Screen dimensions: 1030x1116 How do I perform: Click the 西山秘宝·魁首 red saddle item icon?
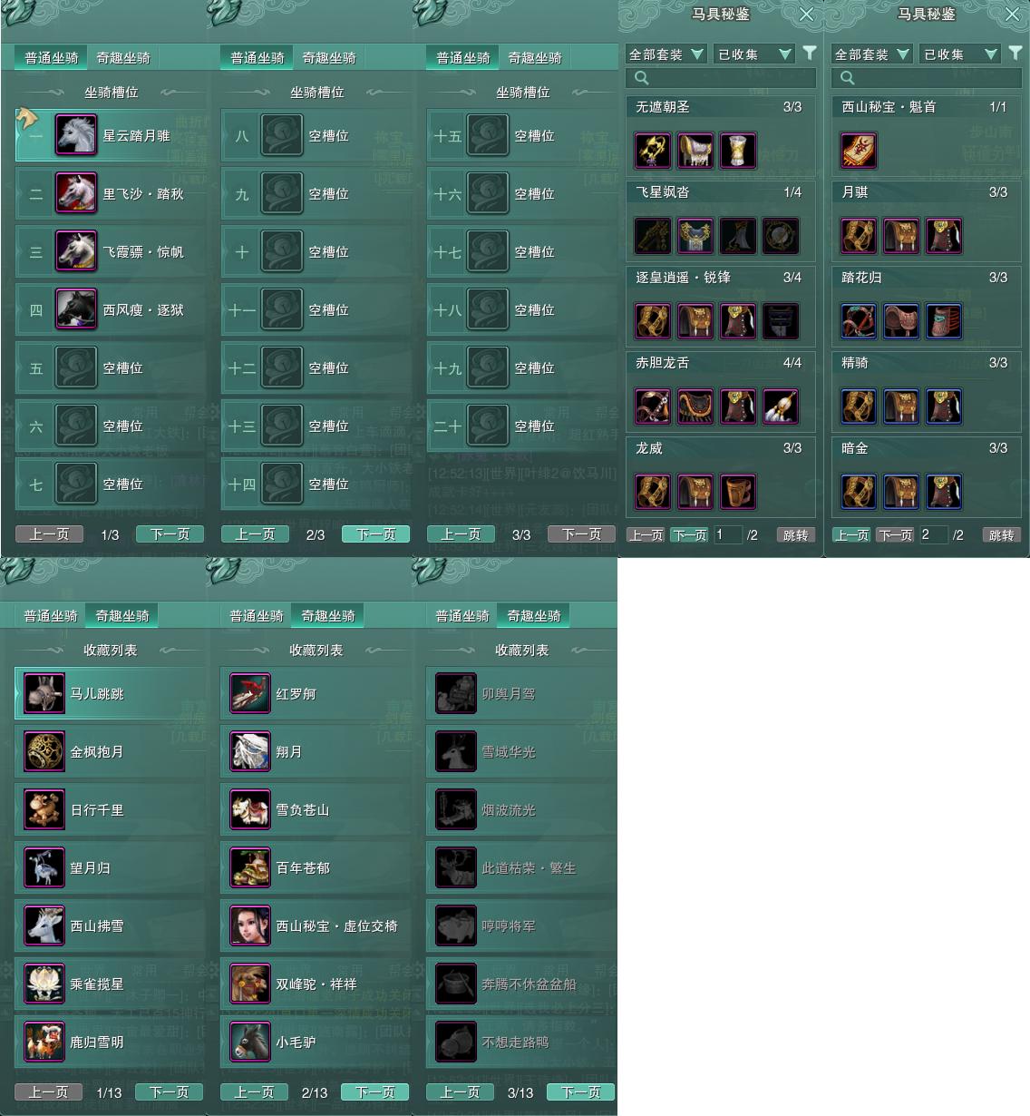coord(859,152)
